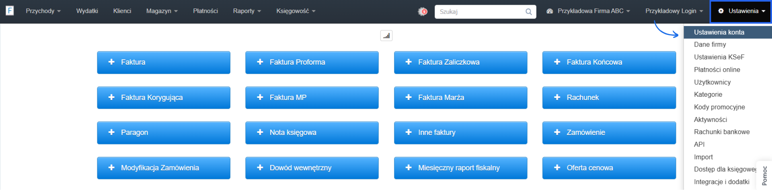Add a Faktura Marża
The width and height of the screenshot is (772, 191).
(460, 98)
